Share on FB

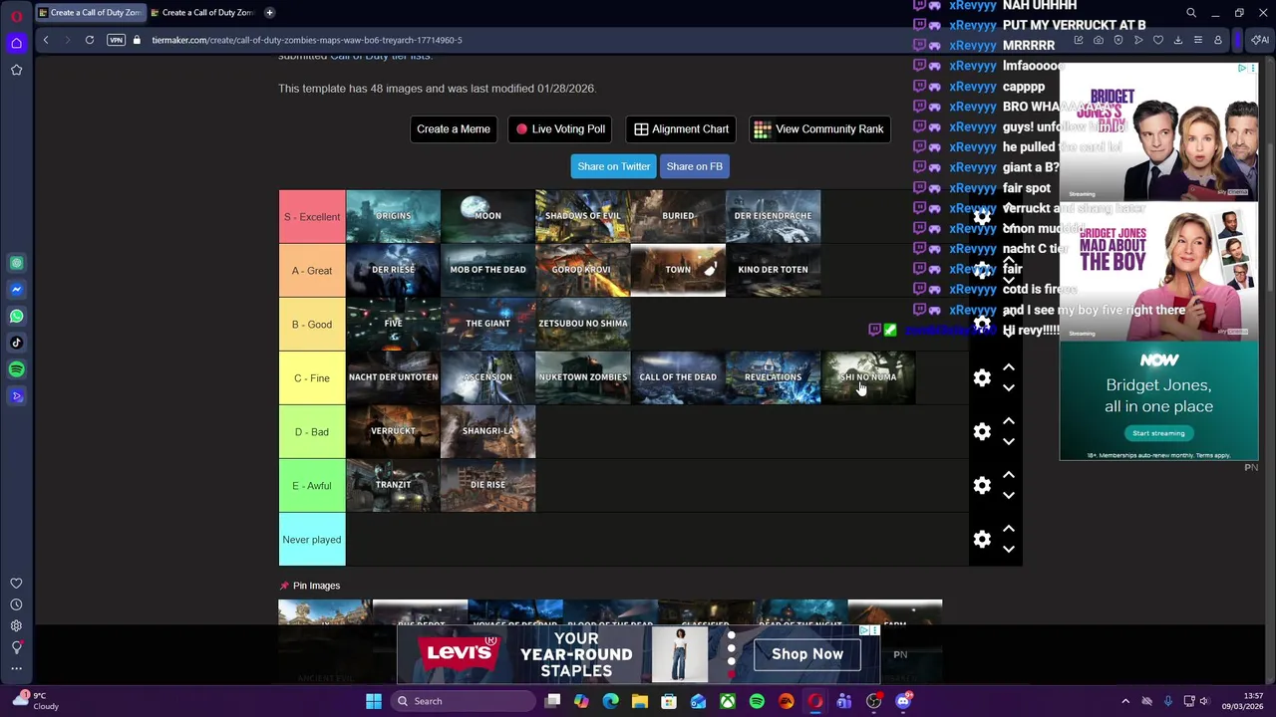click(x=694, y=166)
